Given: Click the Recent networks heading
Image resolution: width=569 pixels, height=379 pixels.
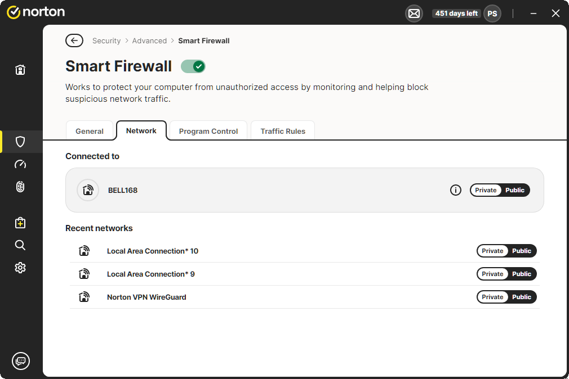Looking at the screenshot, I should [99, 228].
